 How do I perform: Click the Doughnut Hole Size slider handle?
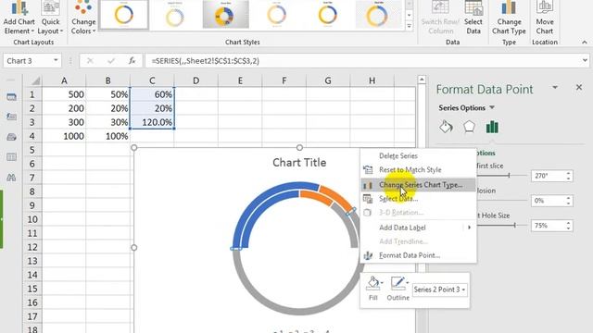(x=514, y=225)
